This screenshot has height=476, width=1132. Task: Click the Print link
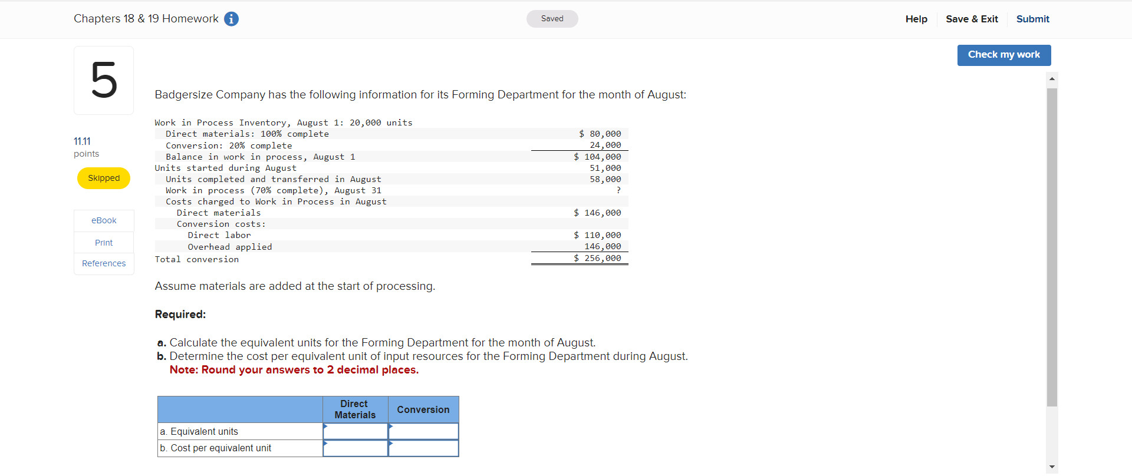[x=104, y=243]
